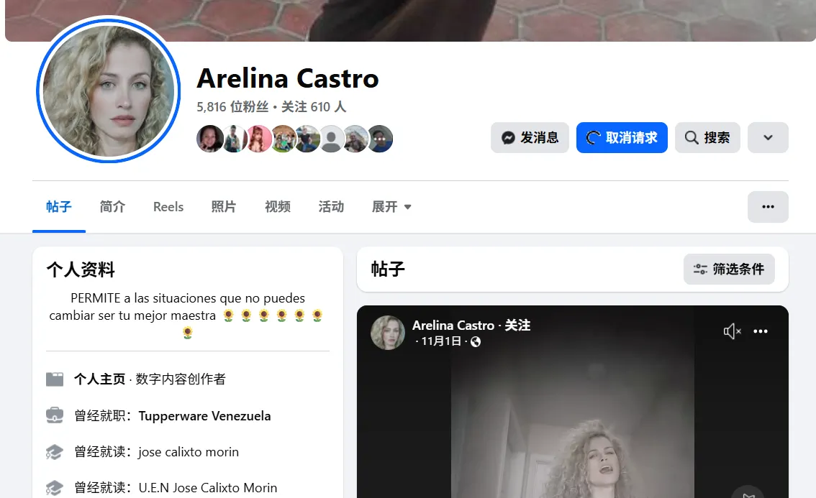Toggle the filter settings via 筛选条件
816x498 pixels.
(729, 269)
